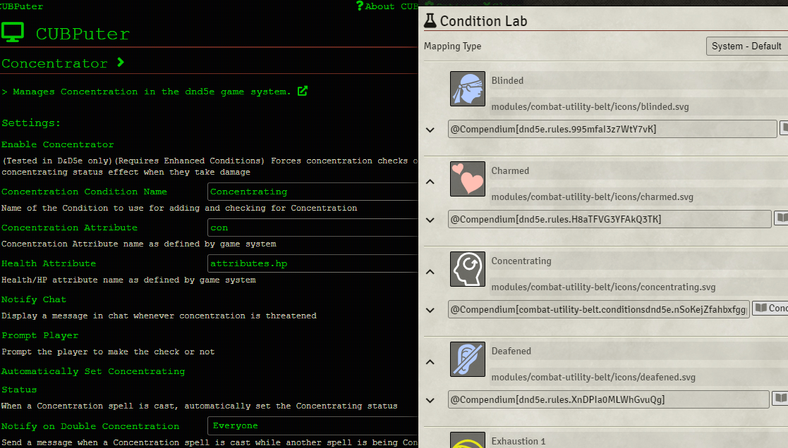
Task: Move Concentrating condition down
Action: (430, 311)
